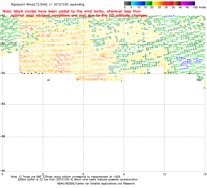Image resolution: width=207 pixels, height=188 pixels.
Task: Click the 3 longitude axis label
Action: pos(43,174)
